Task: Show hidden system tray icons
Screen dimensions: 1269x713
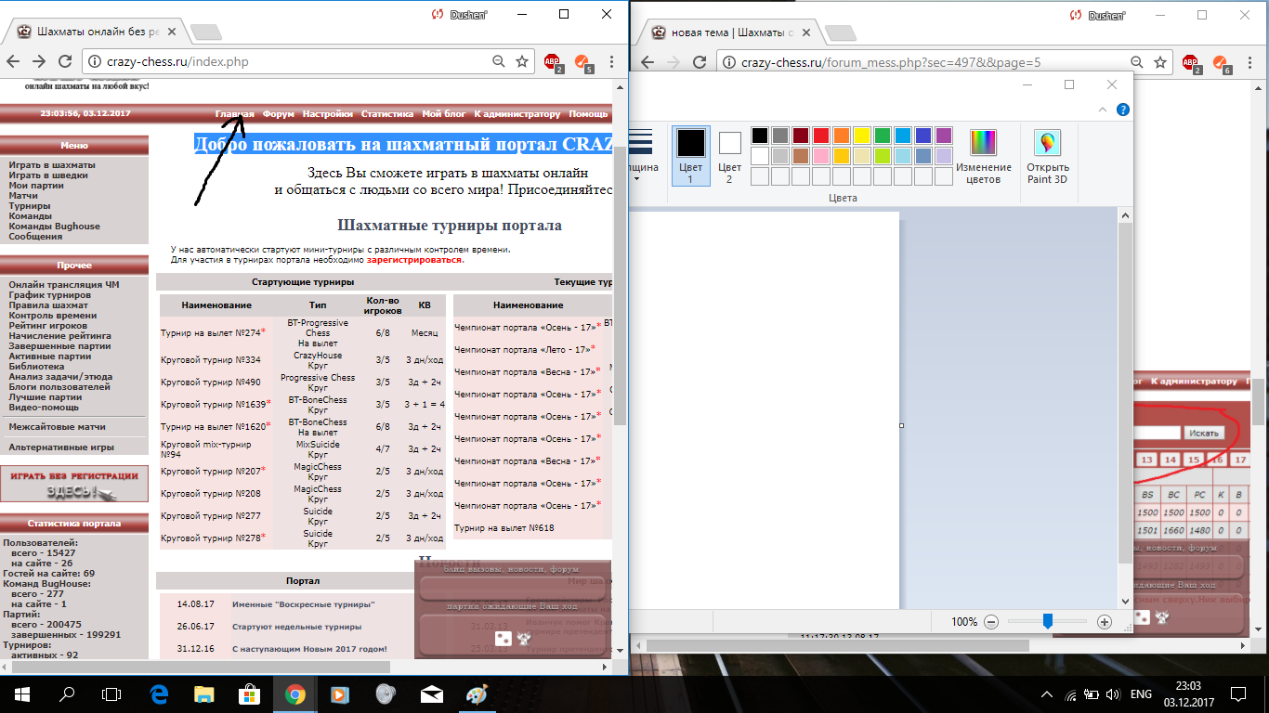Action: click(1047, 694)
